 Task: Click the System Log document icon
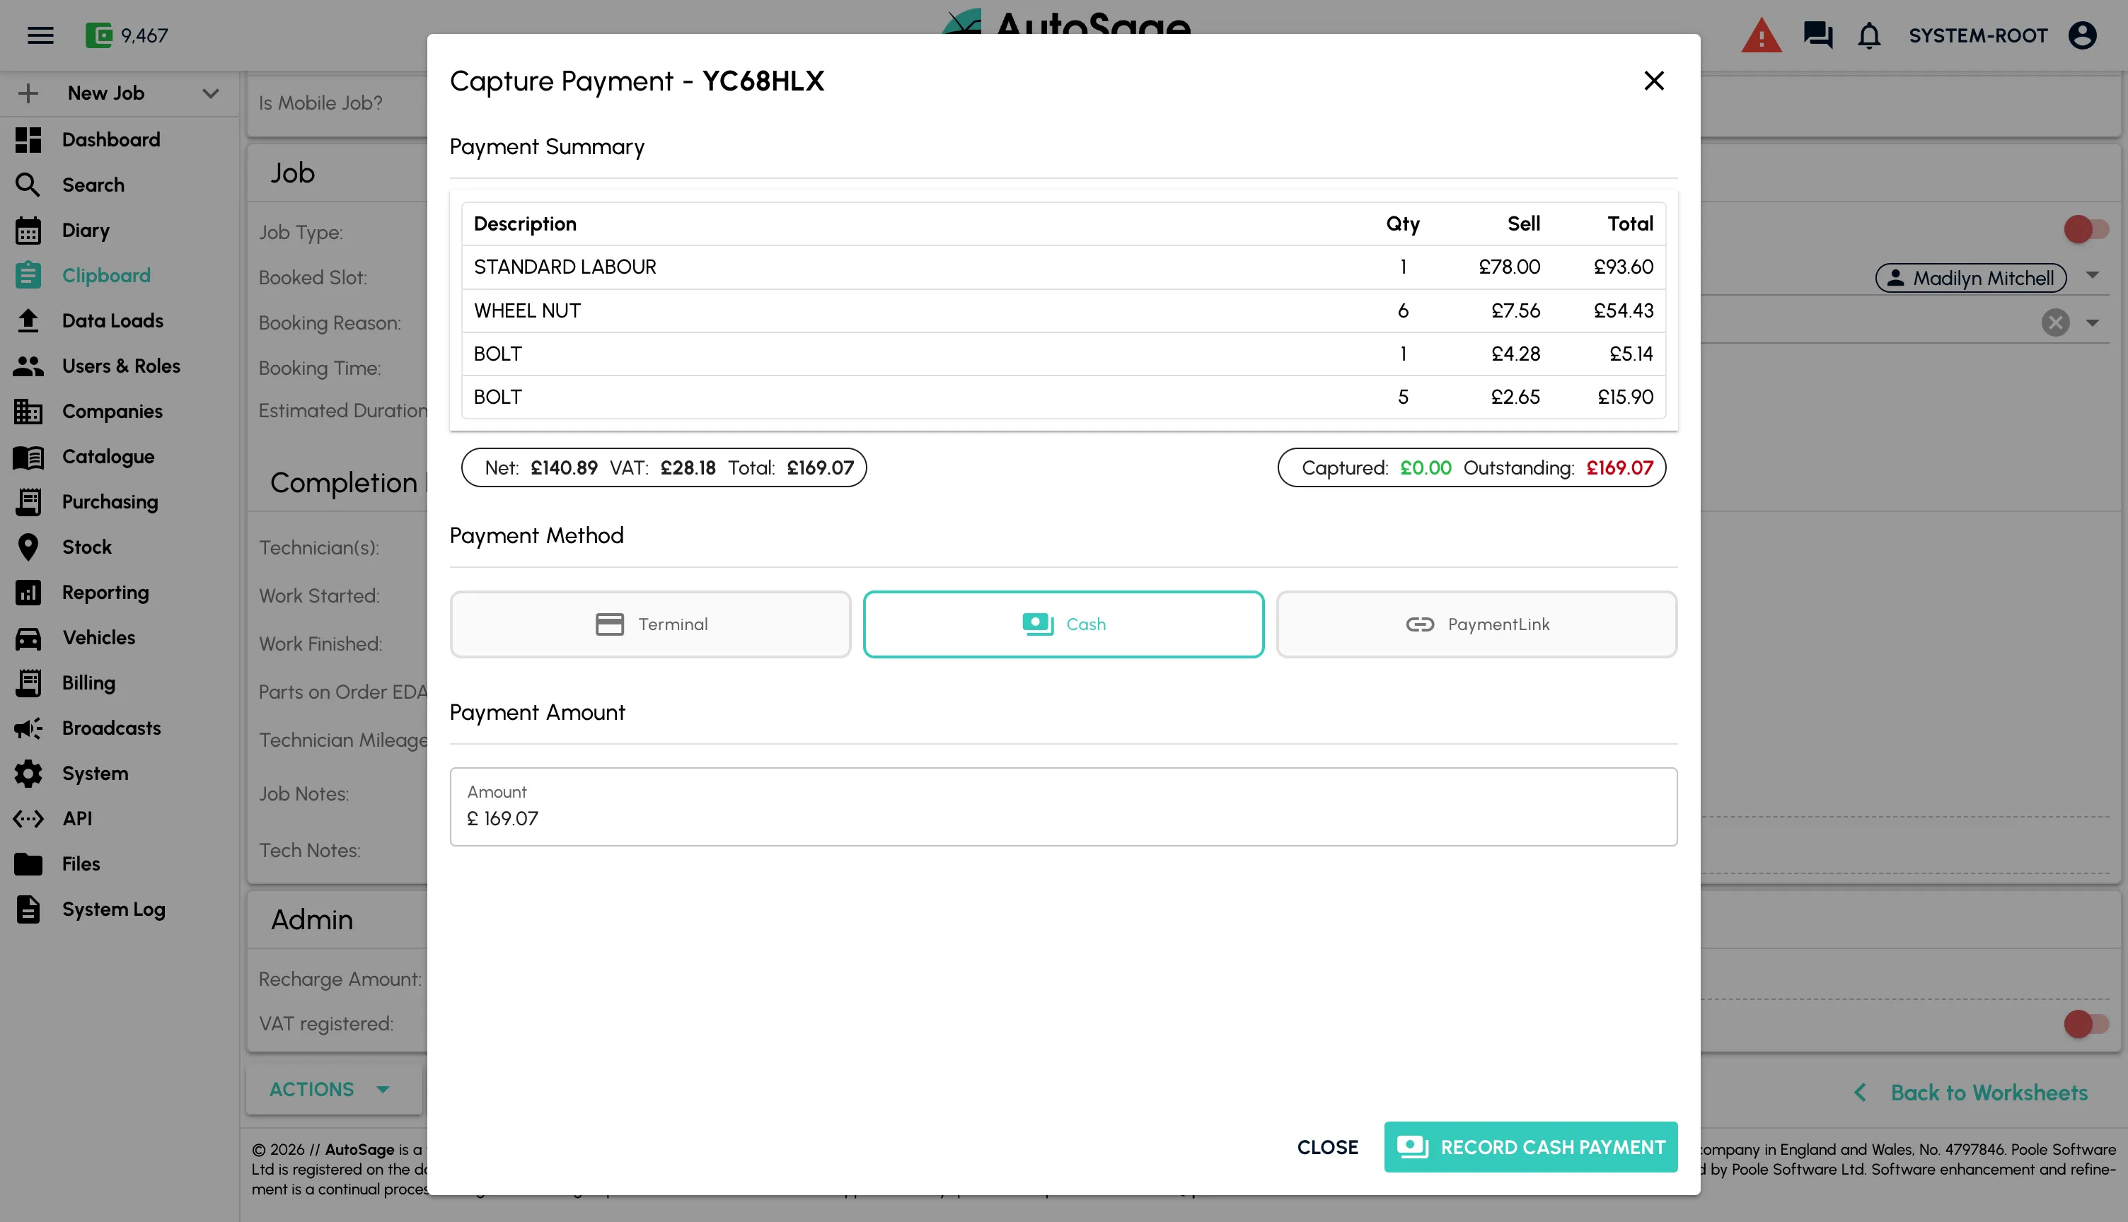click(28, 910)
